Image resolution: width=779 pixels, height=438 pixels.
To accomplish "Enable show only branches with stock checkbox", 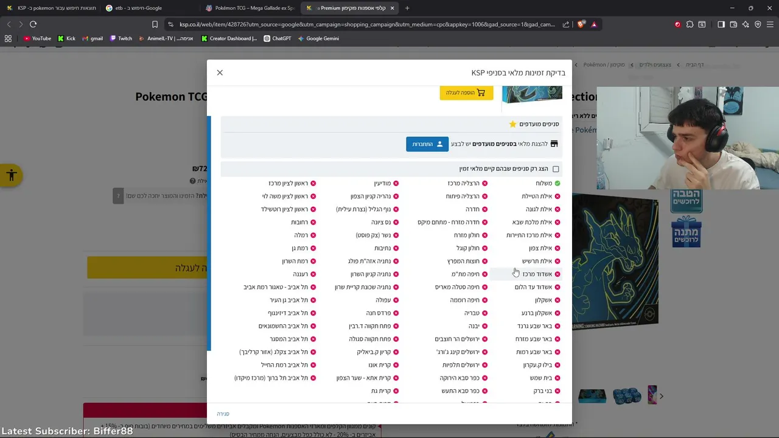I will pos(556,169).
